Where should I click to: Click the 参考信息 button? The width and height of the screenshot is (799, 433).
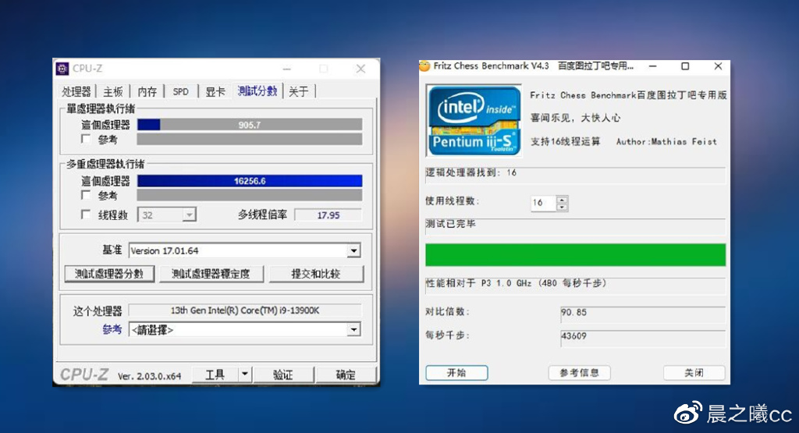click(x=580, y=373)
